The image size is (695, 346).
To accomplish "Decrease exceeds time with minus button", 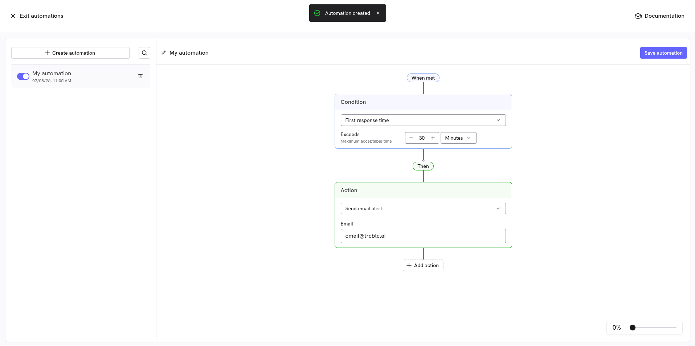I will (411, 138).
